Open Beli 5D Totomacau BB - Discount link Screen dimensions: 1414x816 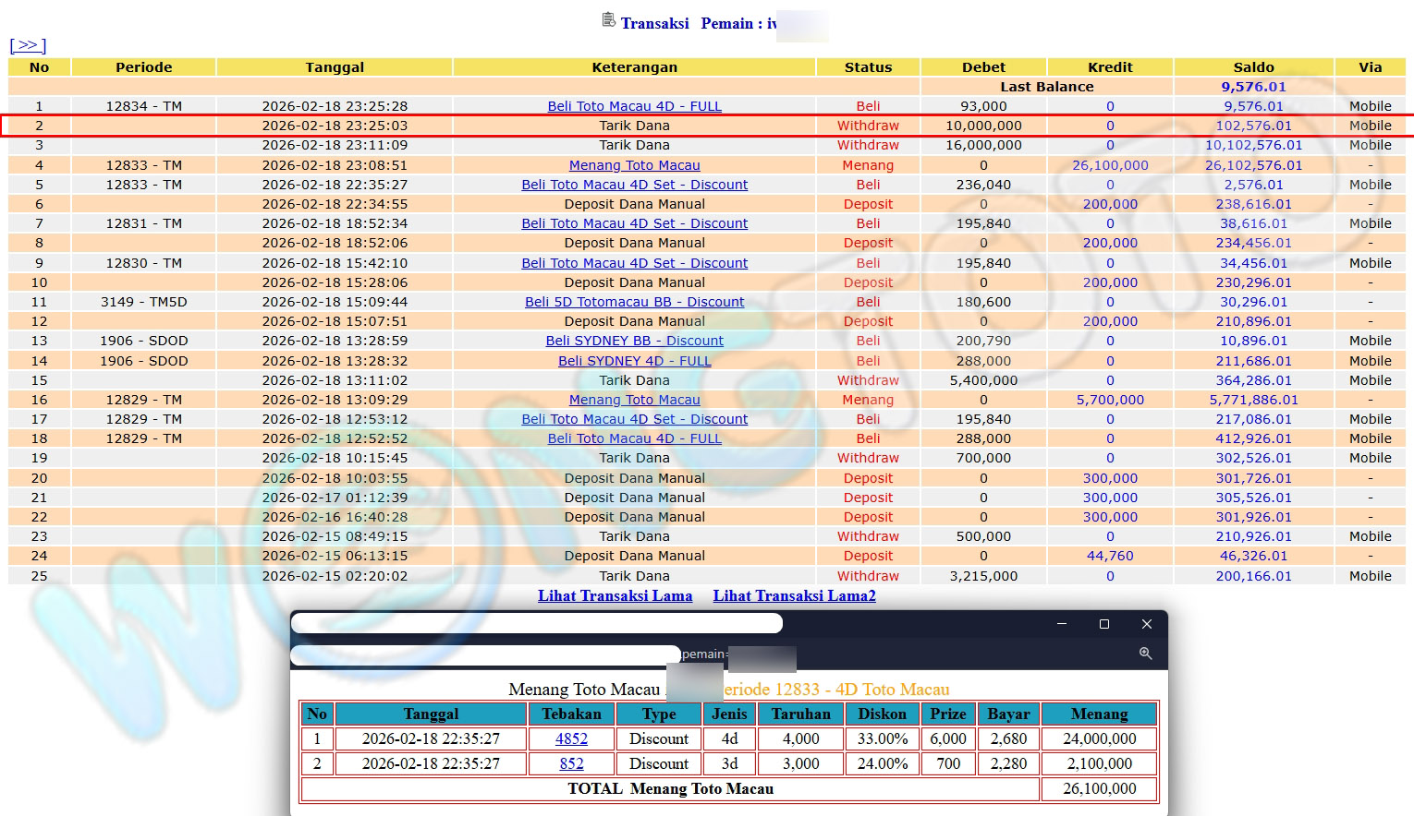(634, 302)
